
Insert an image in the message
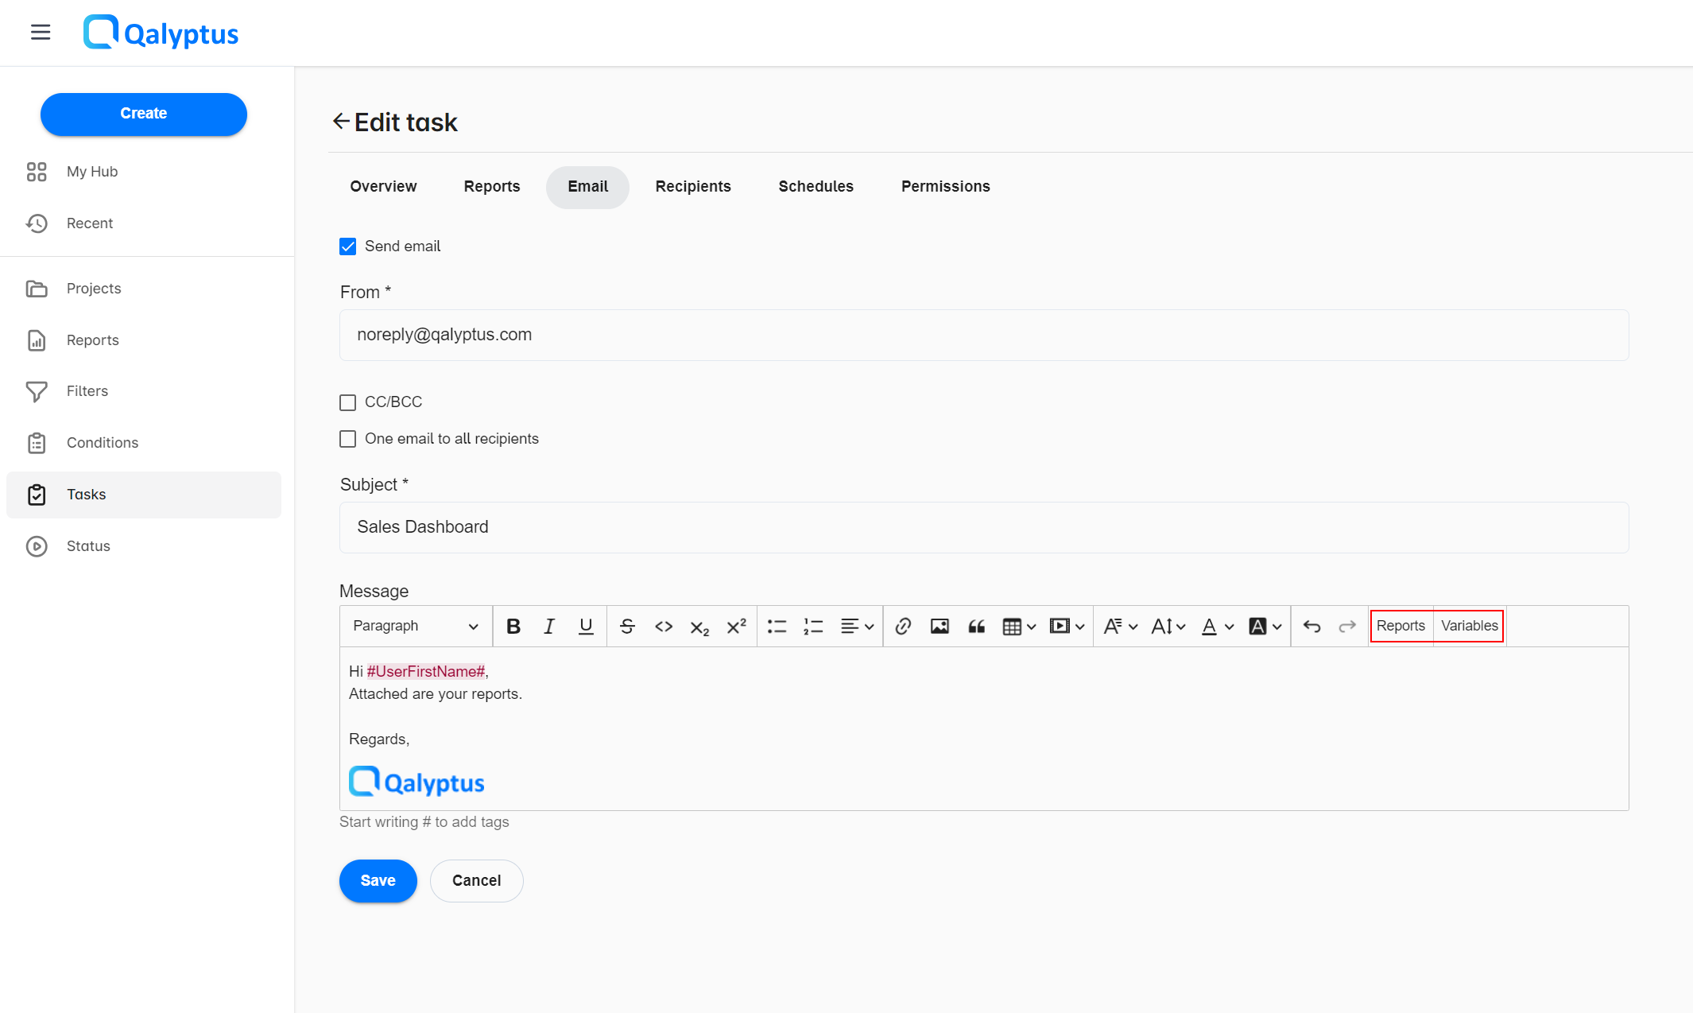tap(939, 627)
